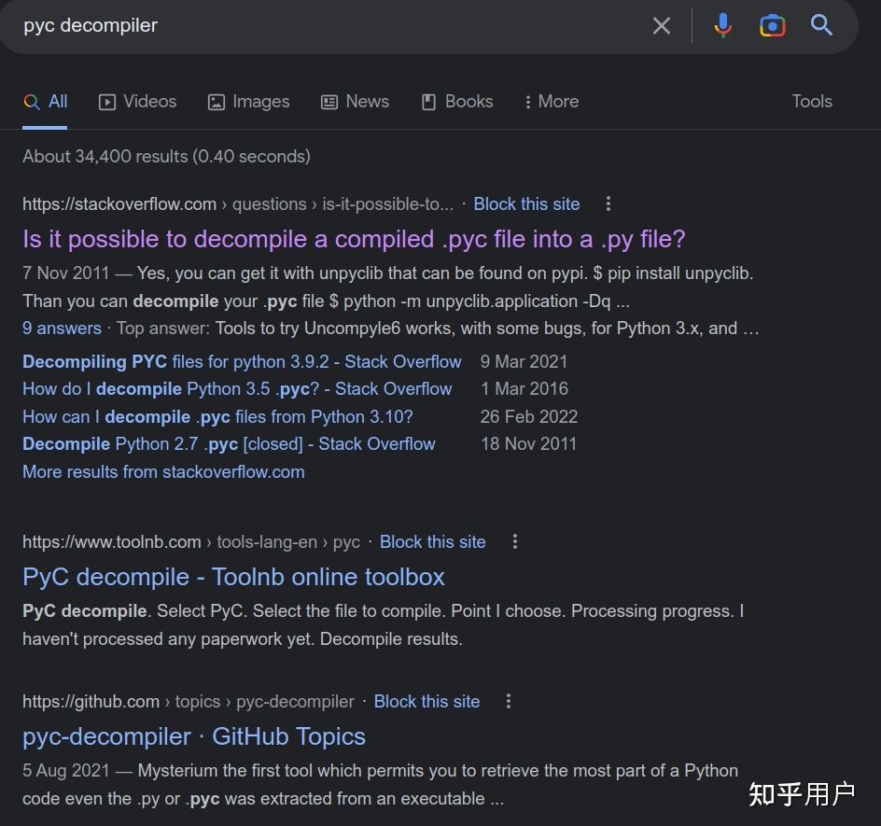881x826 pixels.
Task: Block the github.com site
Action: click(427, 701)
